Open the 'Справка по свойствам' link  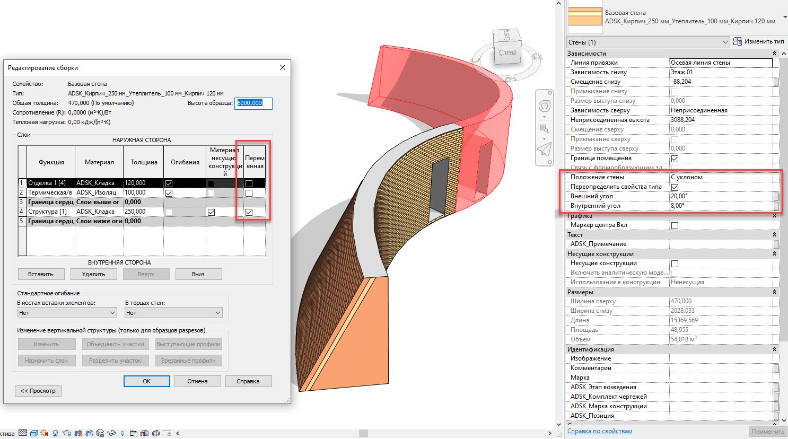[599, 431]
